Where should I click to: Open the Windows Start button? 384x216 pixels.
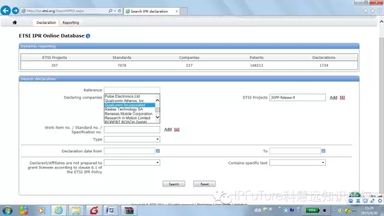(8, 211)
